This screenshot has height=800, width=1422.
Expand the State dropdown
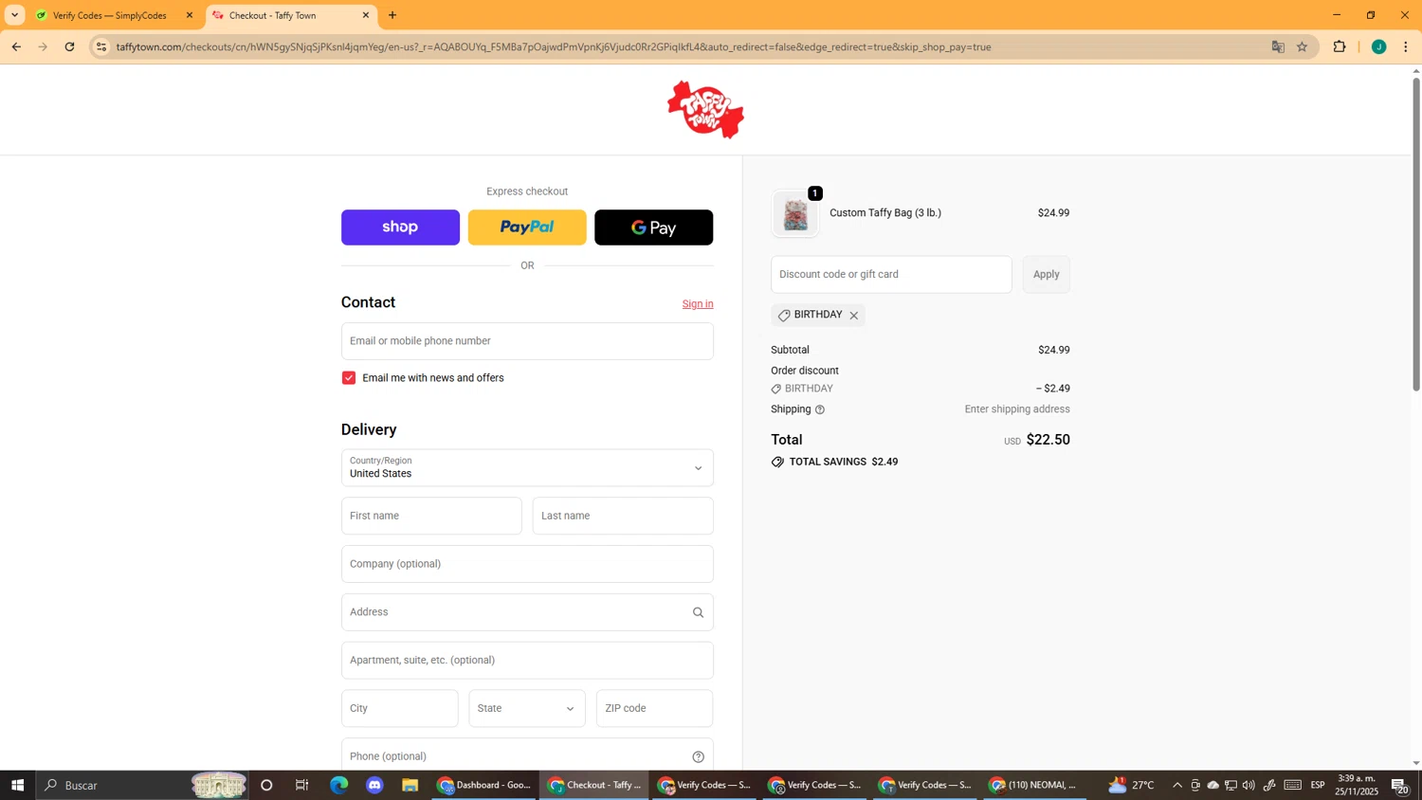click(527, 708)
